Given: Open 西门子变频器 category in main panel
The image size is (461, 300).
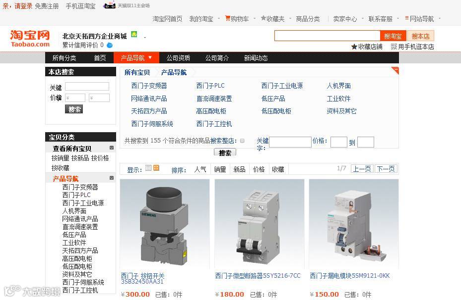Looking at the screenshot, I should pos(149,86).
